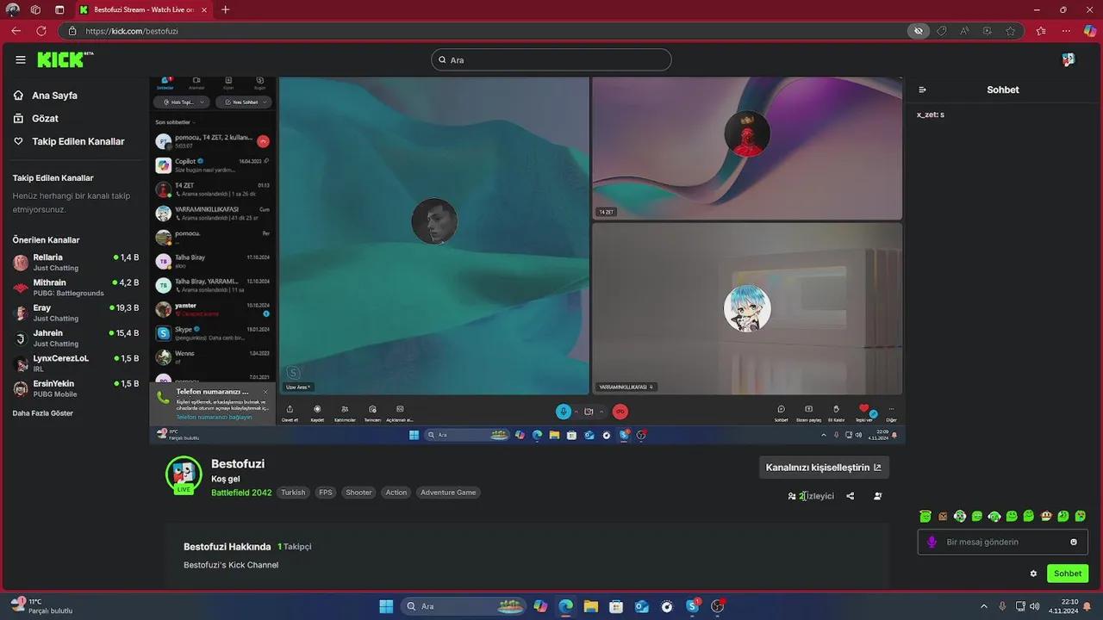
Task: Click the purple microphone icon in chat
Action: click(932, 542)
